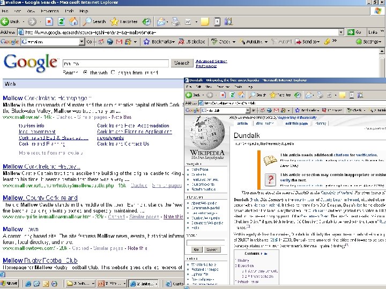Open Wikipedia window Google Toolbar search dropdown

(x=248, y=110)
